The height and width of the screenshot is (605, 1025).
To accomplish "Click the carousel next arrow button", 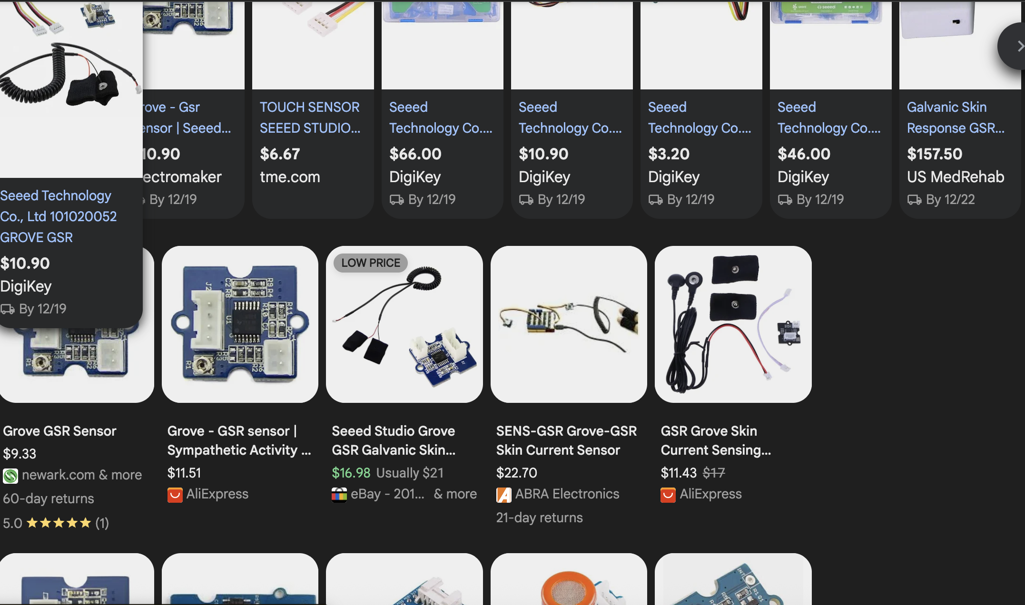I will pos(1012,47).
